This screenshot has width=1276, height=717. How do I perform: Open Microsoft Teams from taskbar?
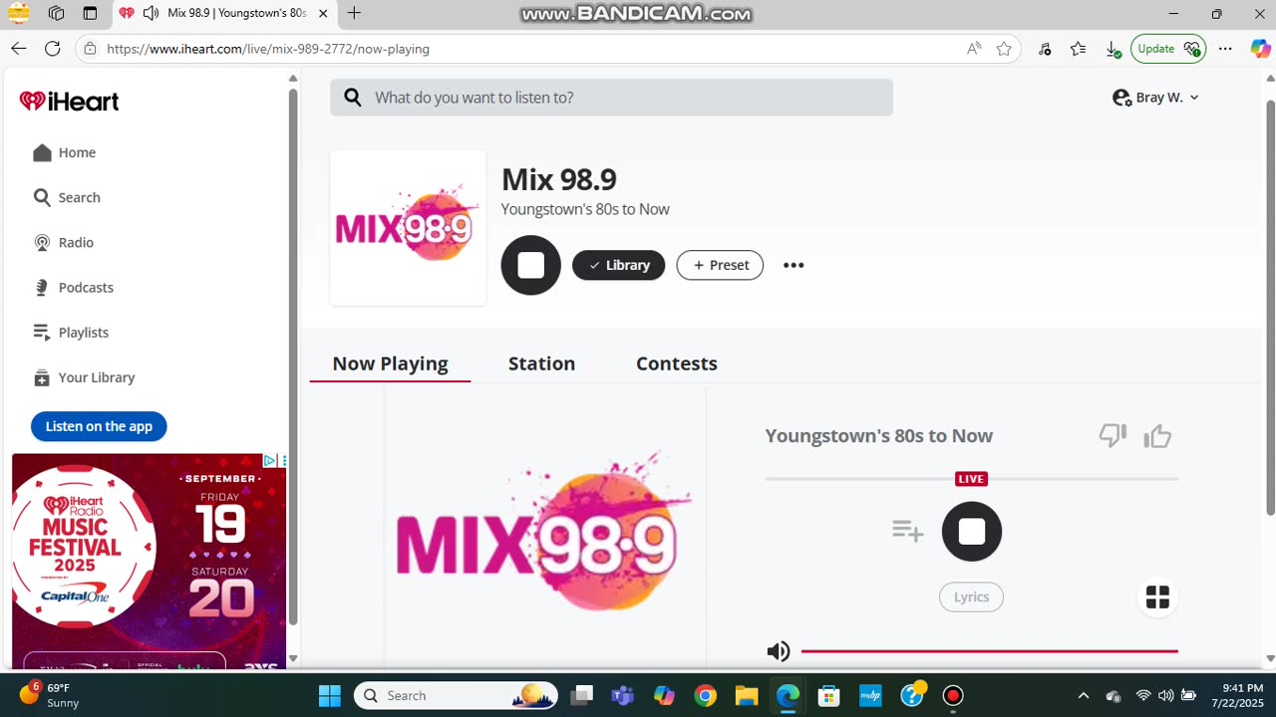[x=623, y=695]
